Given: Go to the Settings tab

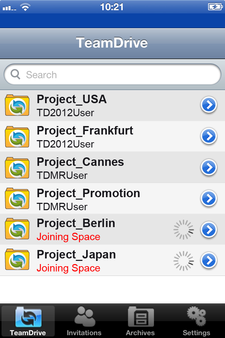Looking at the screenshot, I should (197, 321).
